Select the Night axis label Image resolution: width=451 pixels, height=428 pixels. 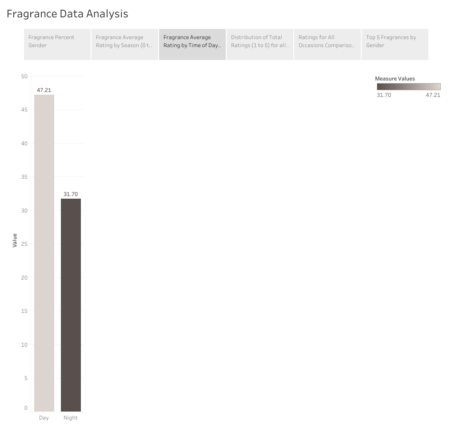click(71, 418)
